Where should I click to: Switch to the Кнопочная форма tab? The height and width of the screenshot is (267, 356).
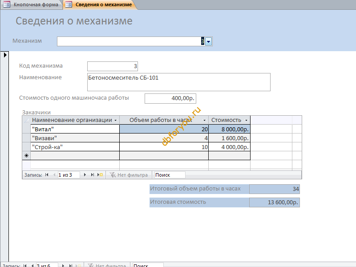tap(31, 4)
